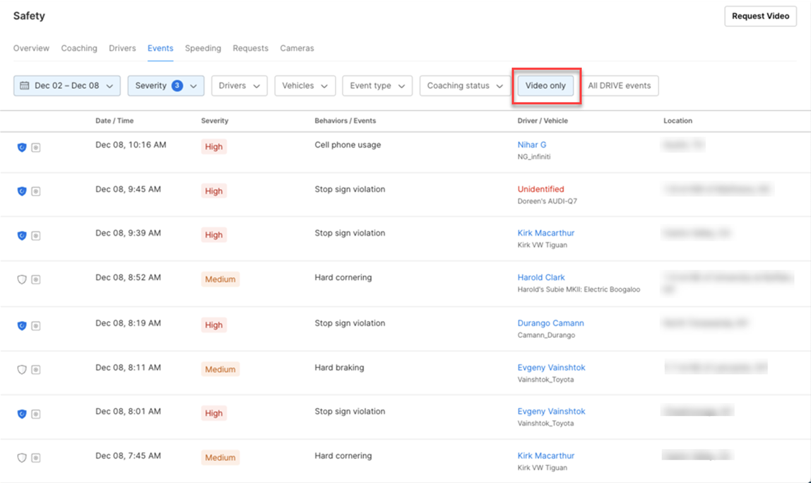Click the blue shield icon on the 8:01 AM event

21,414
